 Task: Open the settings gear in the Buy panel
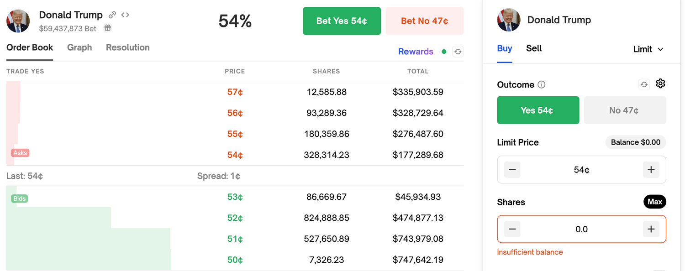(660, 84)
